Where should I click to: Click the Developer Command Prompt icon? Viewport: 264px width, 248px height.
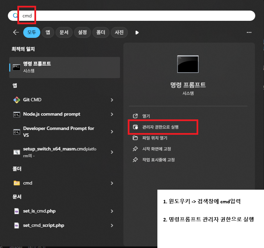16,132
